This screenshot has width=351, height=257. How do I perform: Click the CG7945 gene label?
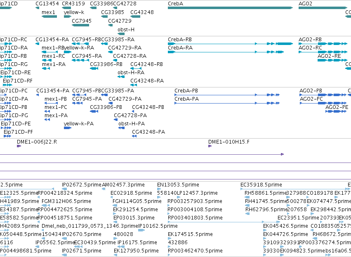82,21
